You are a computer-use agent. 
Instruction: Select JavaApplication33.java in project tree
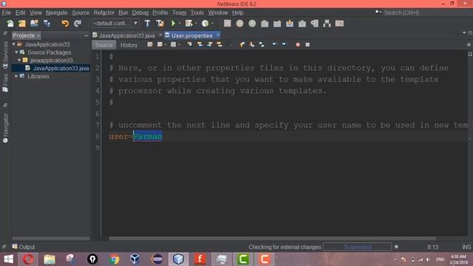(61, 68)
